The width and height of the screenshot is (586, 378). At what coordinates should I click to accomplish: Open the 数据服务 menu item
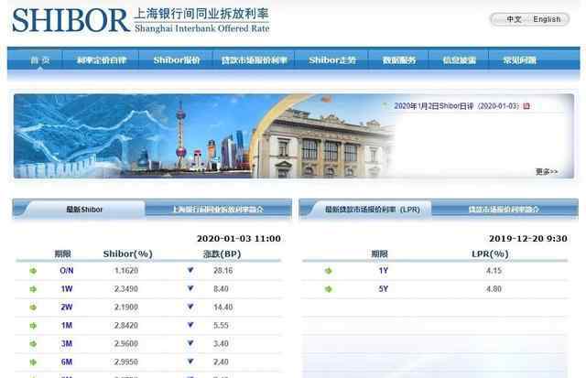pyautogui.click(x=399, y=60)
